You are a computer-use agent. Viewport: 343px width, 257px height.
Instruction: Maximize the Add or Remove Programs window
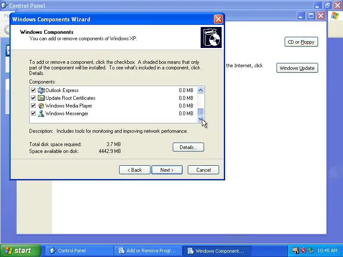(x=311, y=16)
